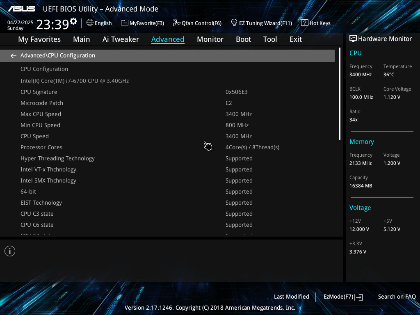Click the CPU Configuration heading
Image resolution: width=420 pixels, height=315 pixels.
[44, 69]
